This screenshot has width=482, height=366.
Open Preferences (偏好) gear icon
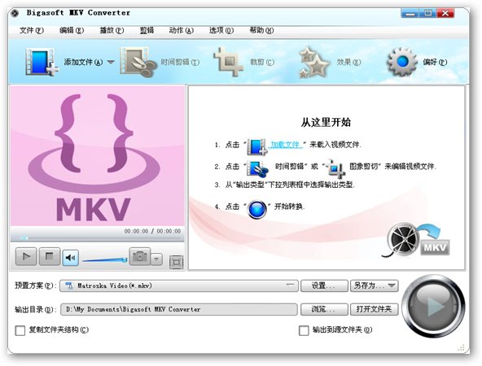[402, 62]
